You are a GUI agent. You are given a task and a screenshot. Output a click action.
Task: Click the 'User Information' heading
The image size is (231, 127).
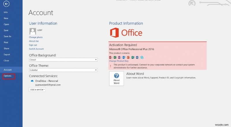(43, 23)
